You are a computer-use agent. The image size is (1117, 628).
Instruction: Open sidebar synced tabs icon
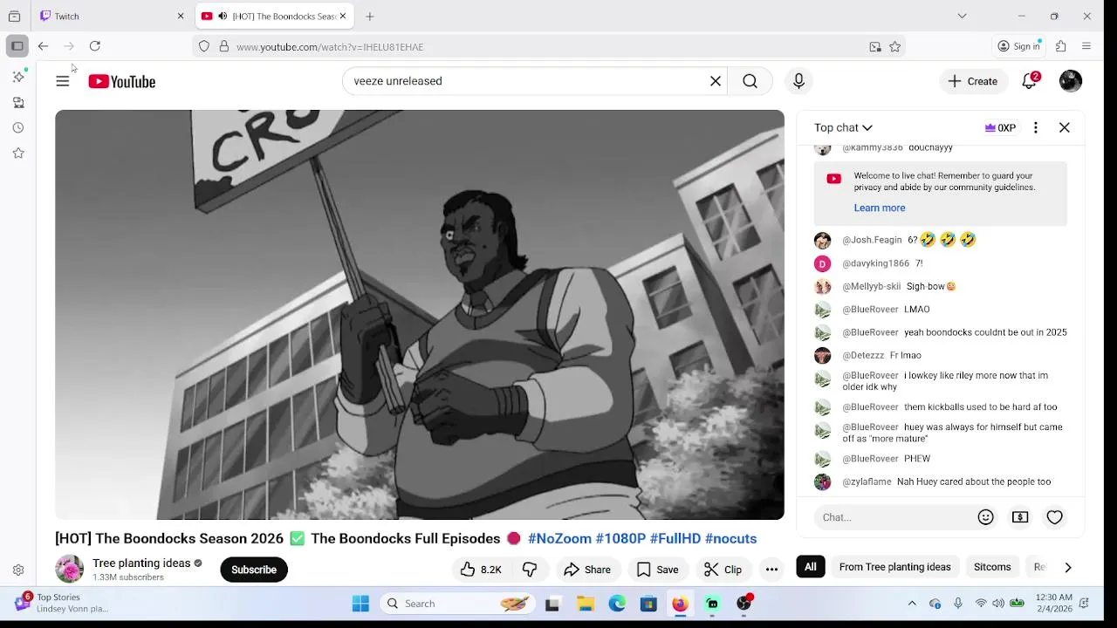(x=18, y=102)
